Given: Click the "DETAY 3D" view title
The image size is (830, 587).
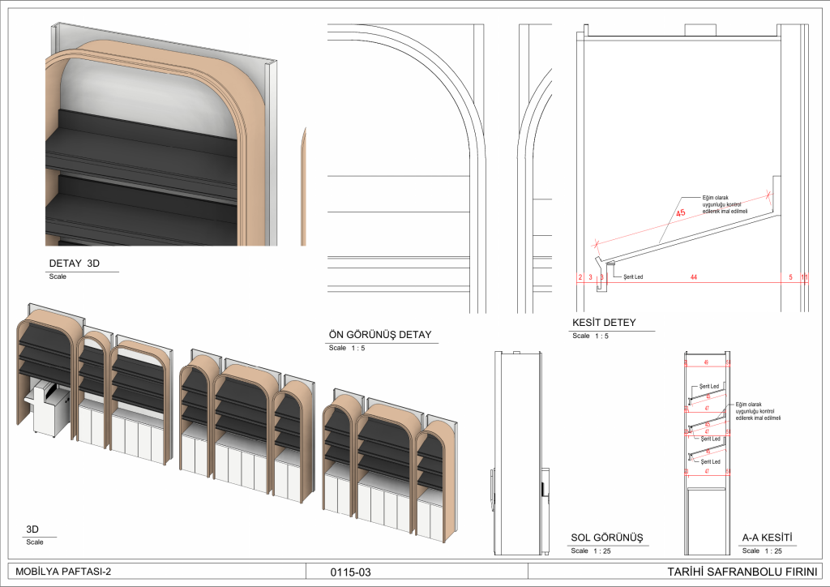Looking at the screenshot, I should tap(74, 263).
